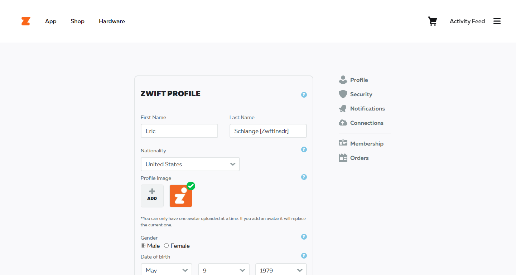Select the Male radio button

pyautogui.click(x=143, y=246)
